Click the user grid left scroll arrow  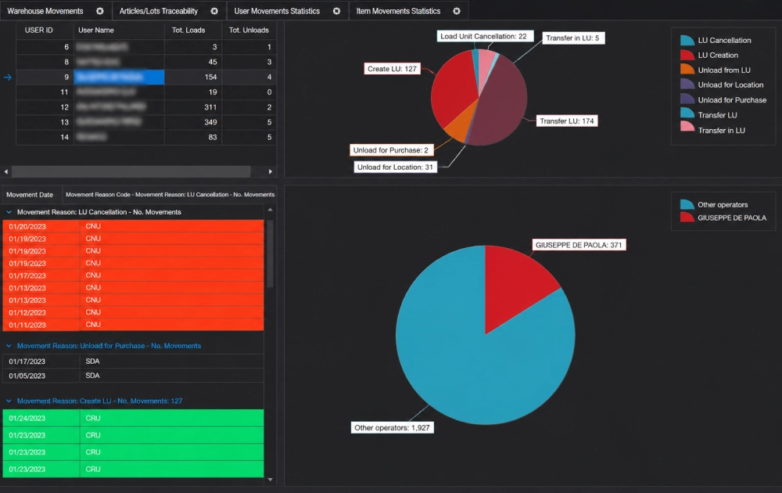click(6, 171)
